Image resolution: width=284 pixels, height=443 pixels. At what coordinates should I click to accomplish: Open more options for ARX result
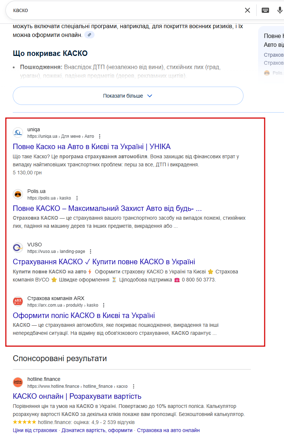point(104,305)
